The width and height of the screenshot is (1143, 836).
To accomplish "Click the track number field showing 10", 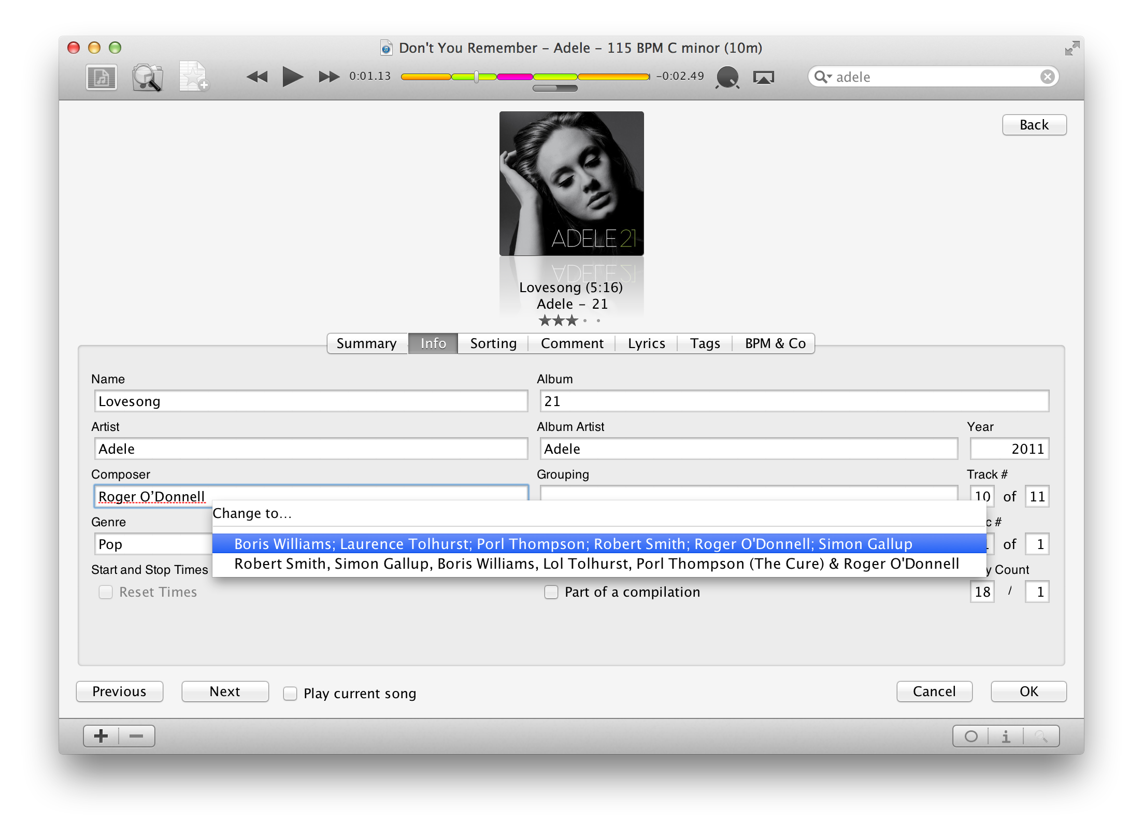I will [982, 497].
